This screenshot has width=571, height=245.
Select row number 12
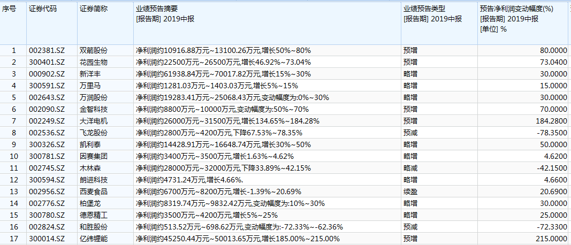pos(13,180)
